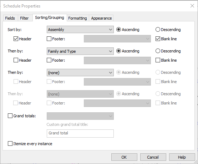Open the enabled Then by (none) dropdown
Screen dimensions: 198x164
(80, 72)
